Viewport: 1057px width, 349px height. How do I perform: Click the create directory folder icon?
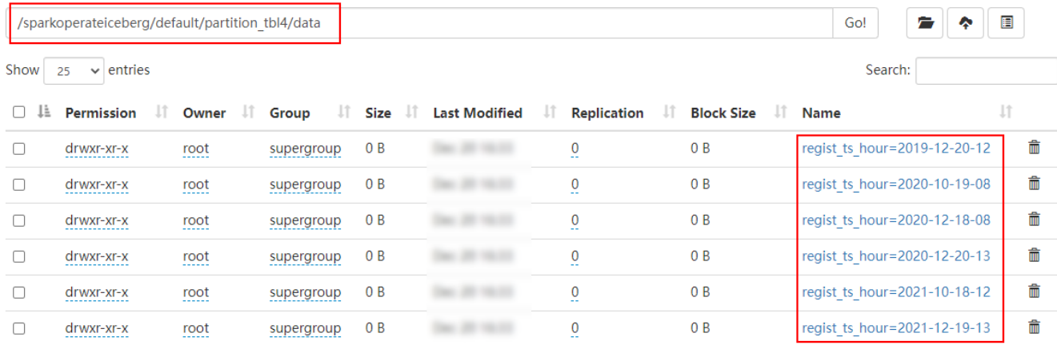(925, 23)
